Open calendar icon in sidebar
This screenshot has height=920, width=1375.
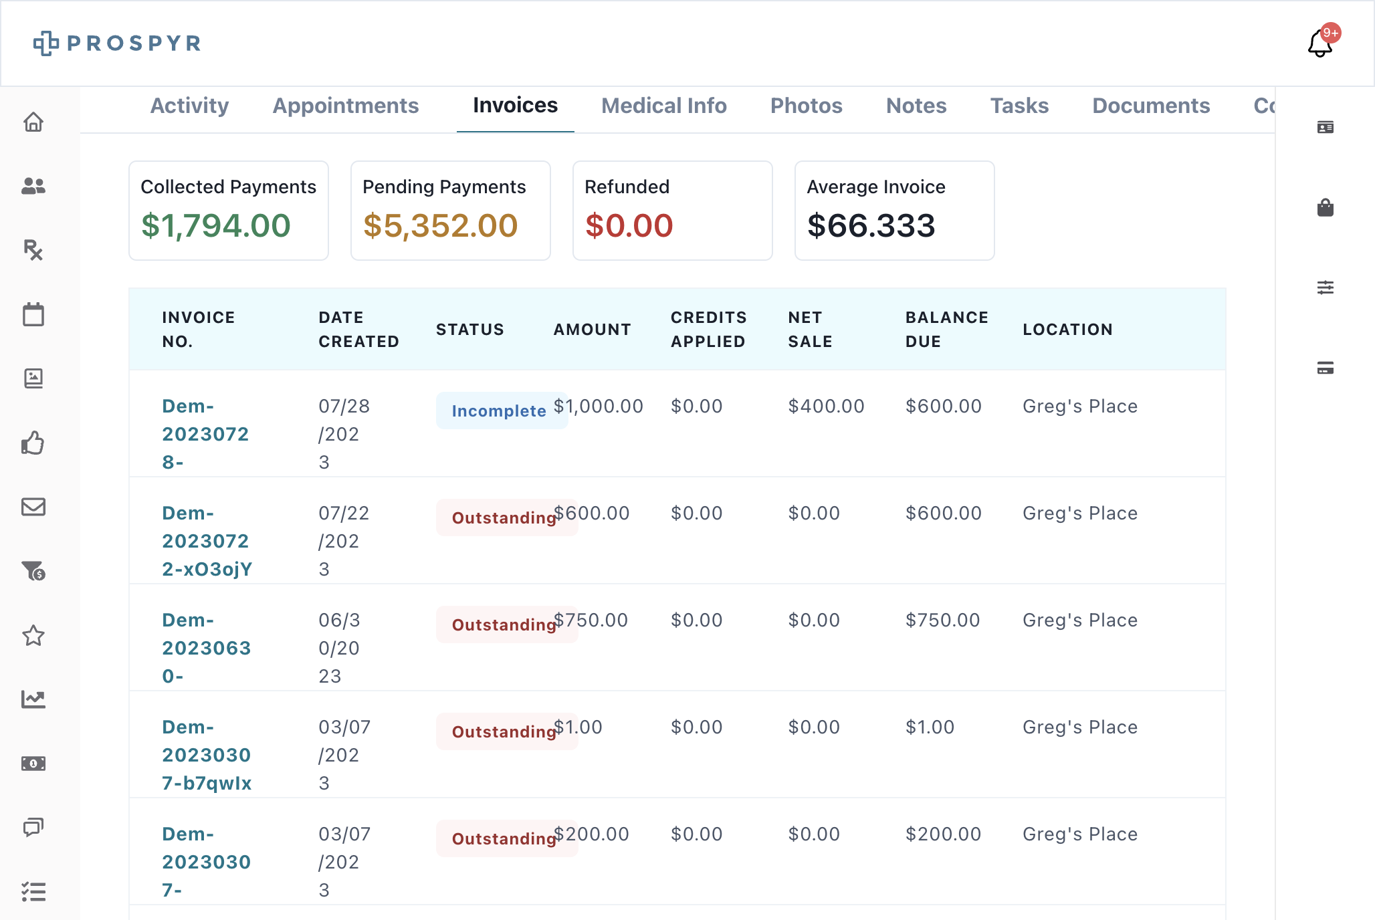(33, 314)
